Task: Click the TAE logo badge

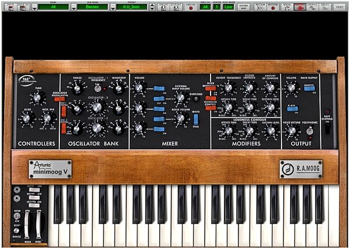Action: tap(27, 80)
